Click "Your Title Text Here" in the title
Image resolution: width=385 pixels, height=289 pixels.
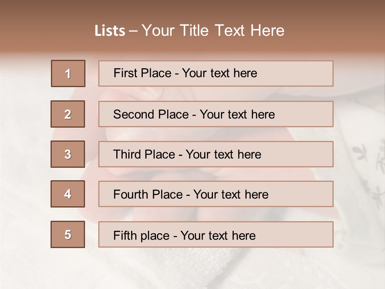213,31
